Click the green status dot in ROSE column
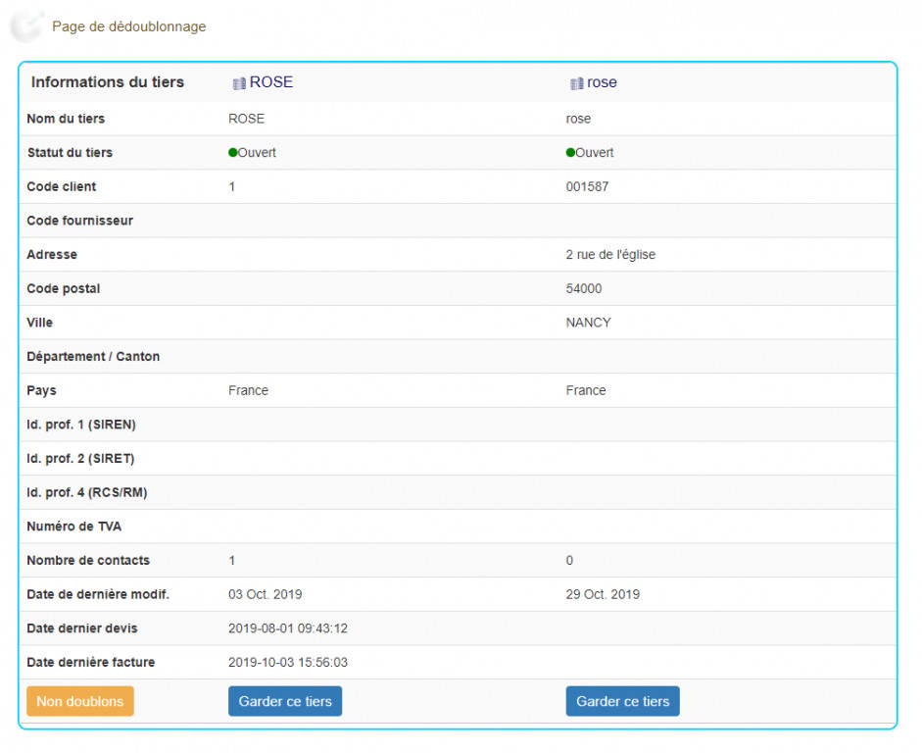The image size is (922, 753). pyautogui.click(x=233, y=153)
